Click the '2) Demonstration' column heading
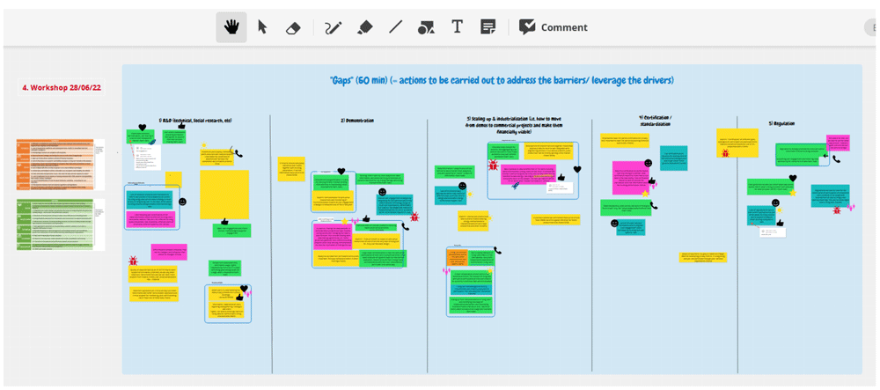Image resolution: width=880 pixels, height=390 pixels. pyautogui.click(x=357, y=121)
